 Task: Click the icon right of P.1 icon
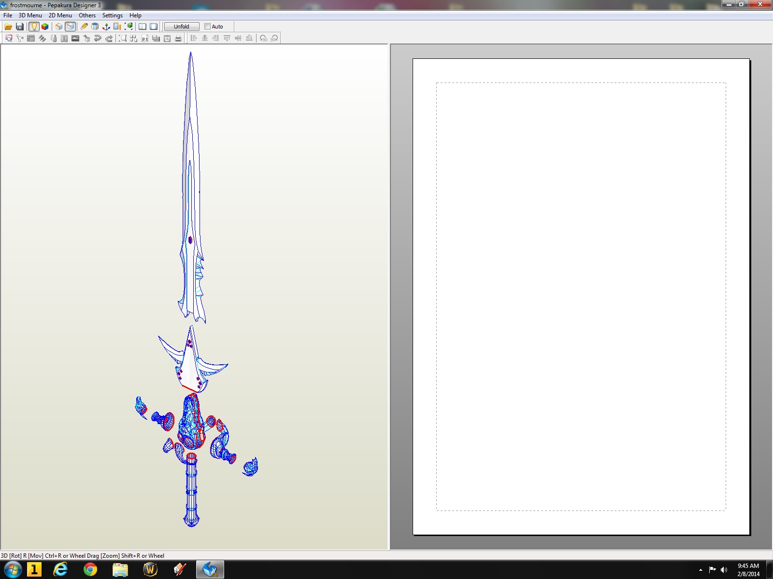point(156,38)
